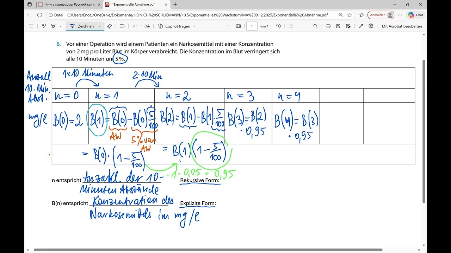Open the translate tool
This screenshot has width=451, height=253.
point(147,26)
